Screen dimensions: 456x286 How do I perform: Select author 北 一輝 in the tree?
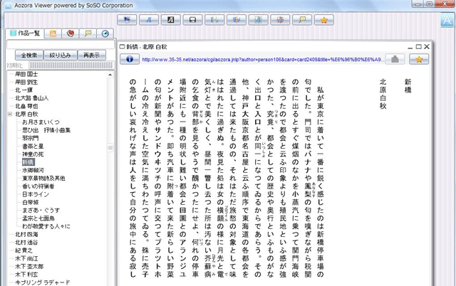(x=24, y=90)
